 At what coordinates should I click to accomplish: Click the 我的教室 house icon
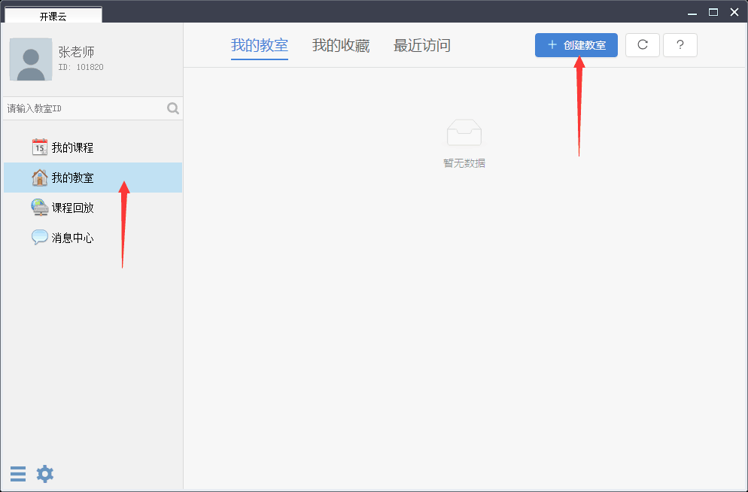click(40, 178)
